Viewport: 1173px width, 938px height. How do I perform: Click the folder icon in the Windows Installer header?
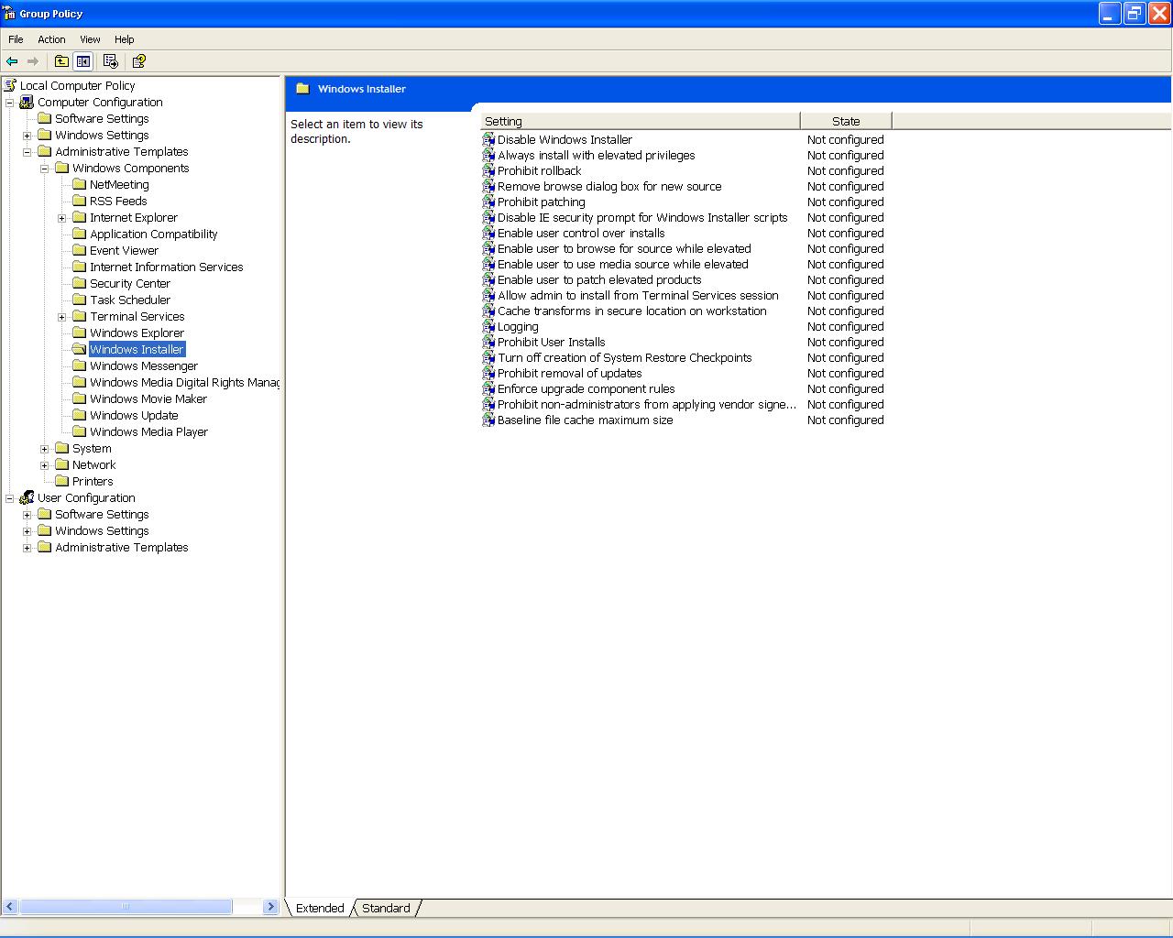click(302, 89)
